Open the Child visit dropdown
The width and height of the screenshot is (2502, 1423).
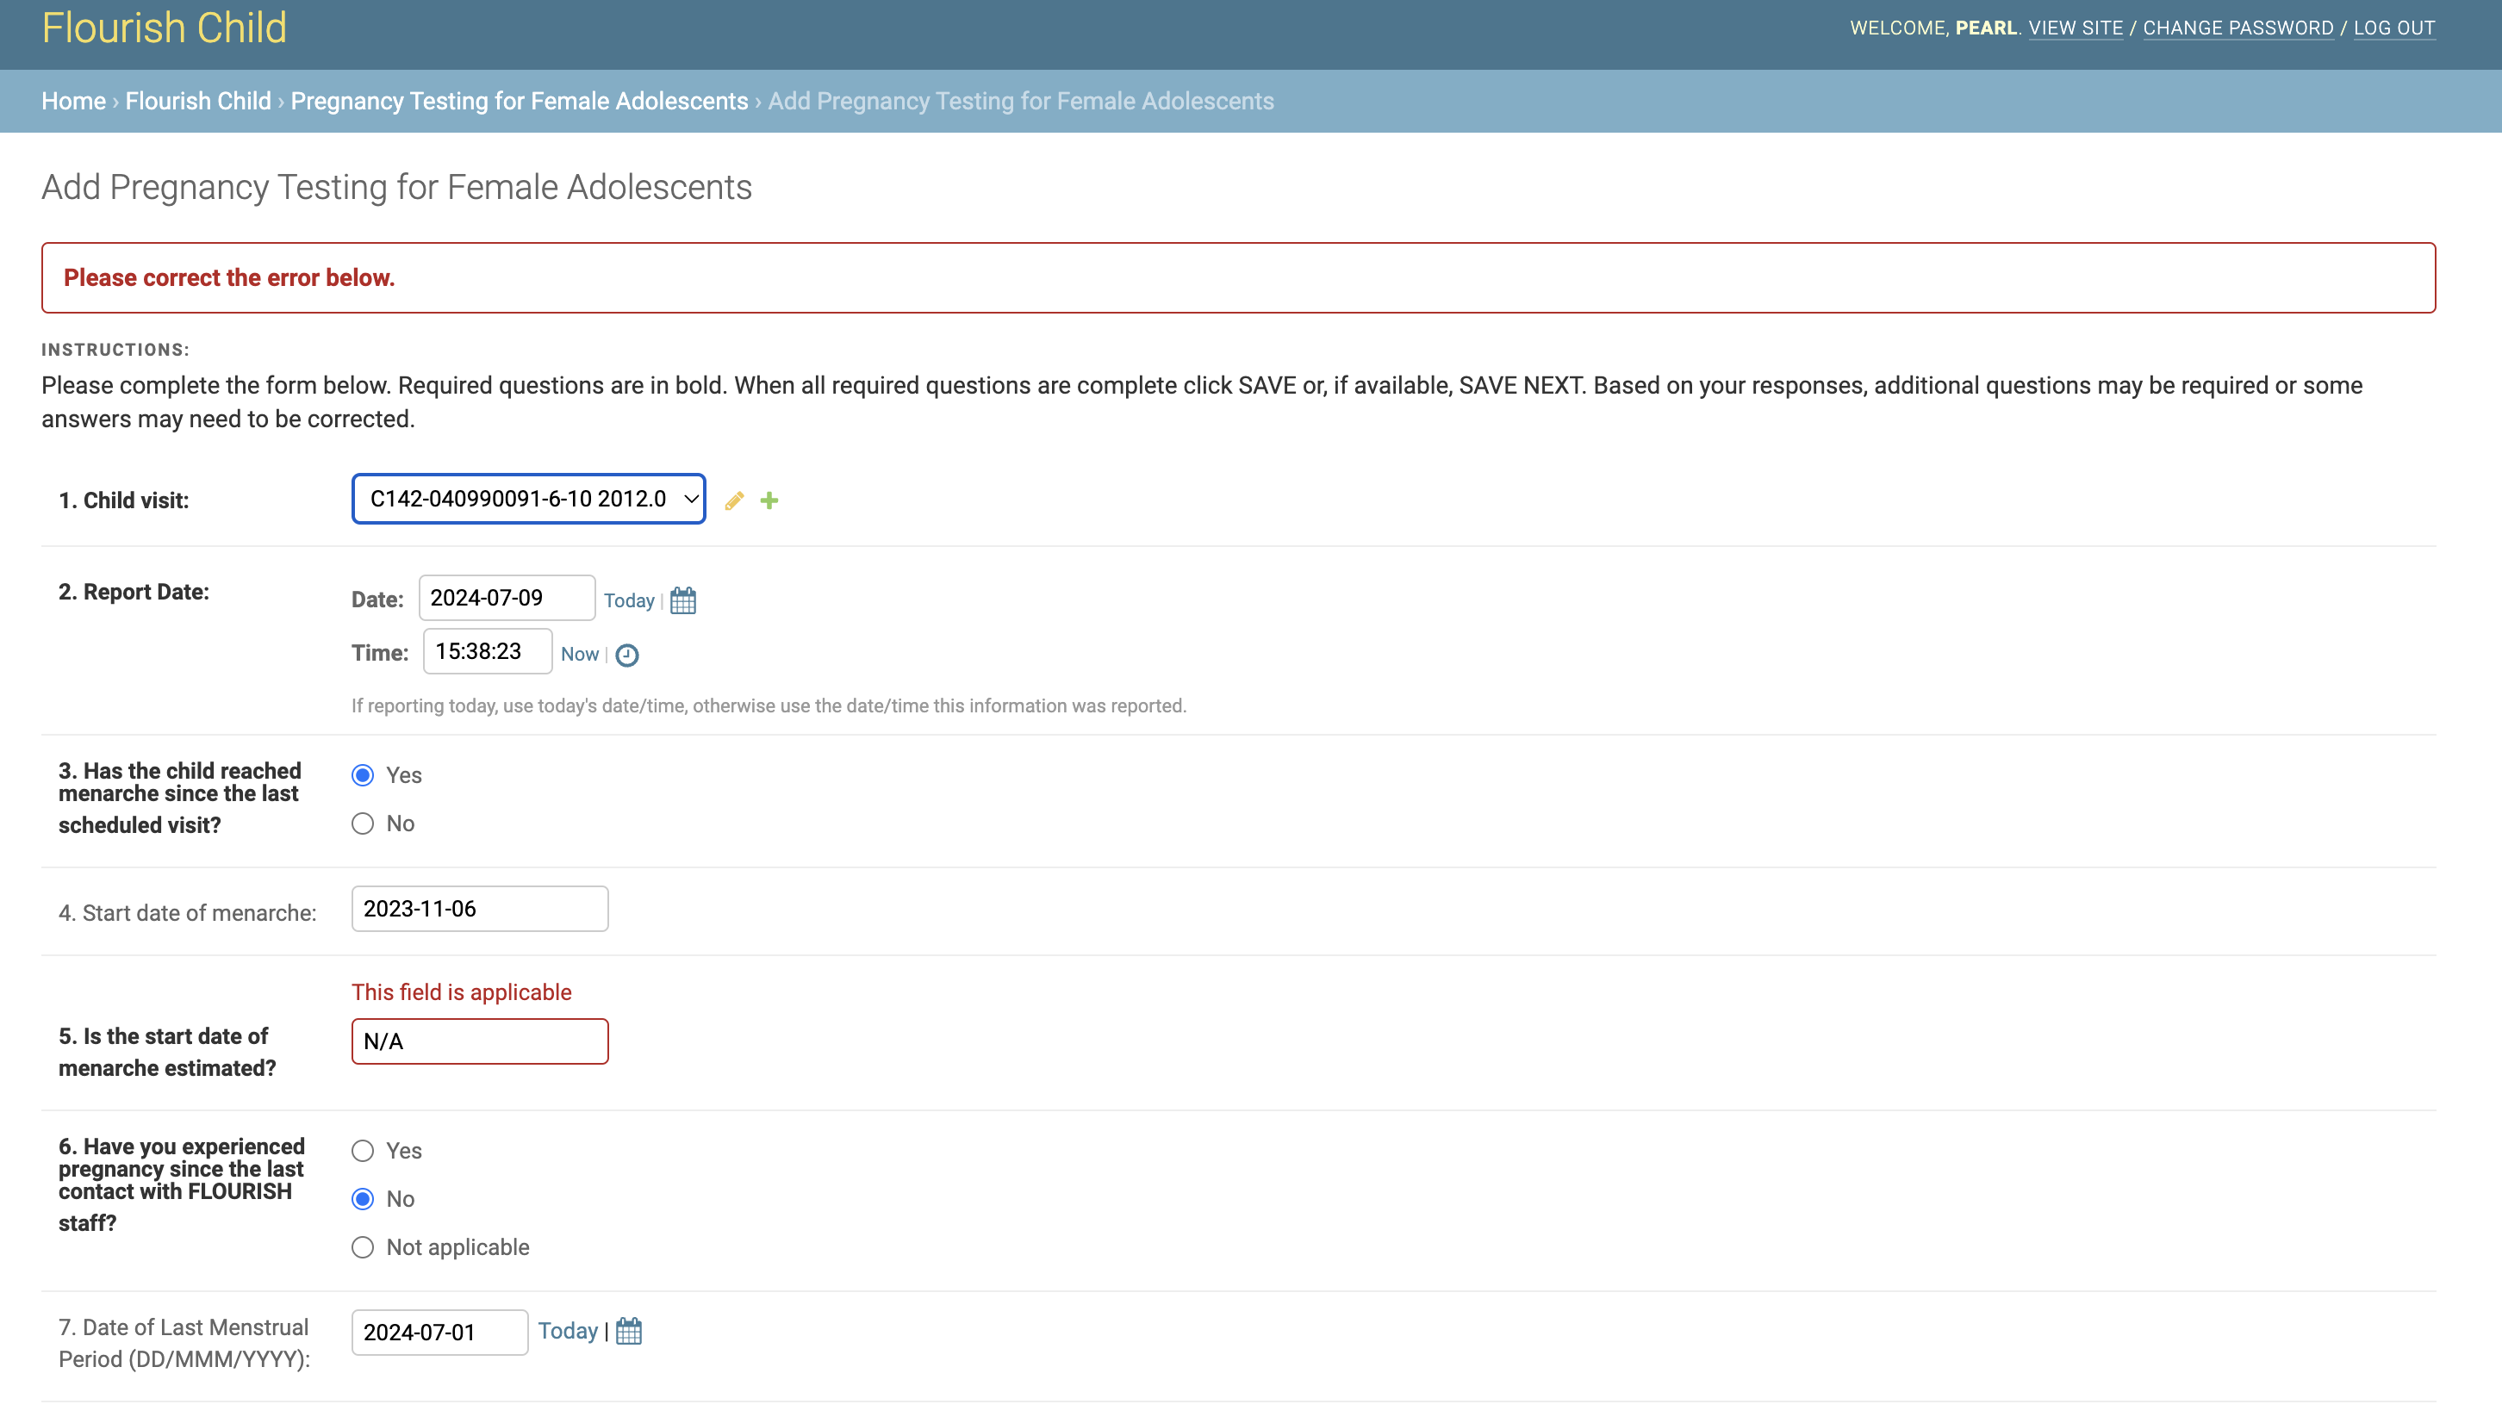(529, 500)
